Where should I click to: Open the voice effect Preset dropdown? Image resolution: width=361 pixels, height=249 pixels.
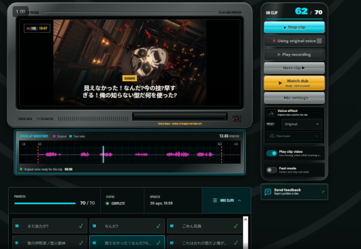click(x=302, y=124)
